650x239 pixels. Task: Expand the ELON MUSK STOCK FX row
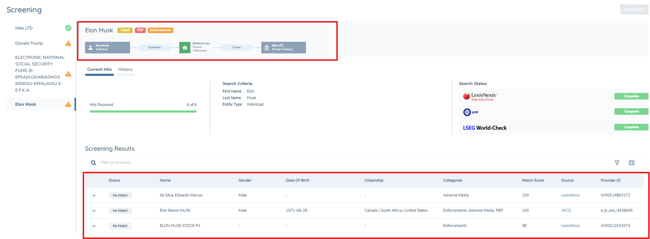tap(94, 226)
